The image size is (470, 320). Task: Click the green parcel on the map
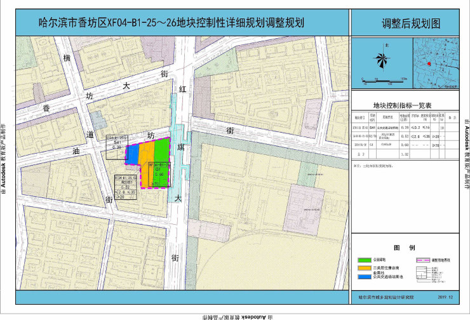click(161, 150)
